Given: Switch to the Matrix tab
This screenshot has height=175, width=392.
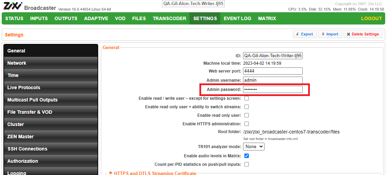Looking at the screenshot, I should pyautogui.click(x=267, y=18).
